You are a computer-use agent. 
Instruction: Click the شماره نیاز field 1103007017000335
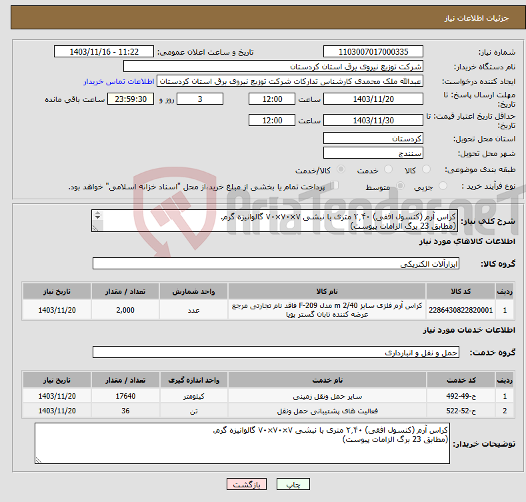tap(373, 52)
